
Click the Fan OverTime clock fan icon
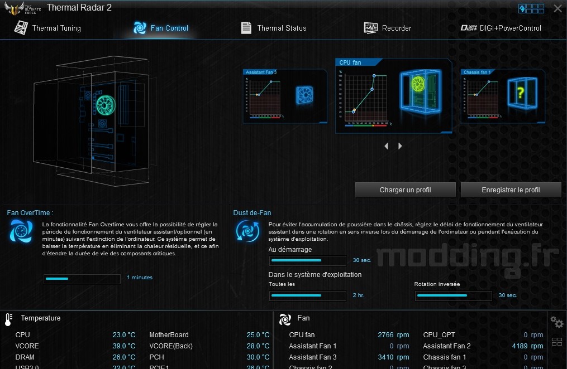pos(21,231)
